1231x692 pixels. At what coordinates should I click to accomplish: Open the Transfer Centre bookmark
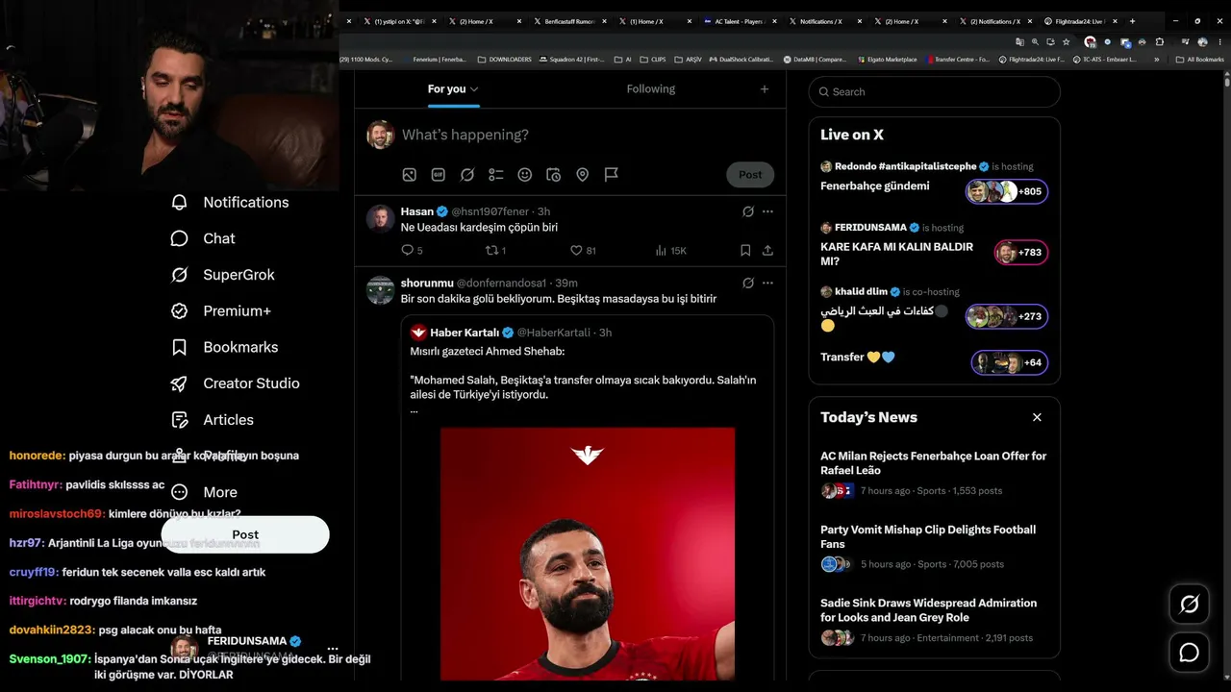(959, 60)
